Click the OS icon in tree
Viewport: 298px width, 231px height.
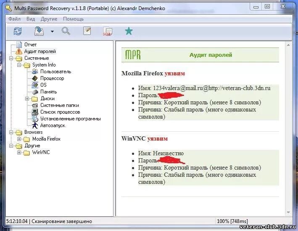pos(35,85)
